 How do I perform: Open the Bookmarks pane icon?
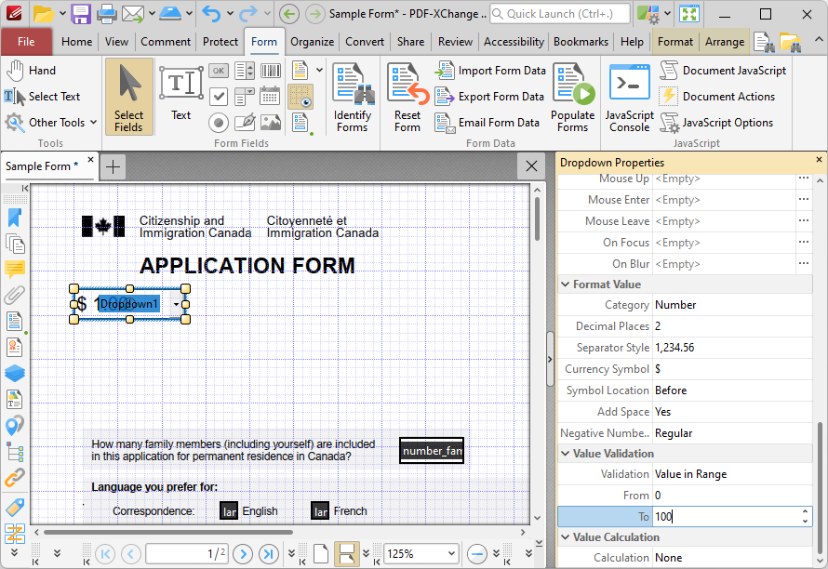click(x=15, y=218)
